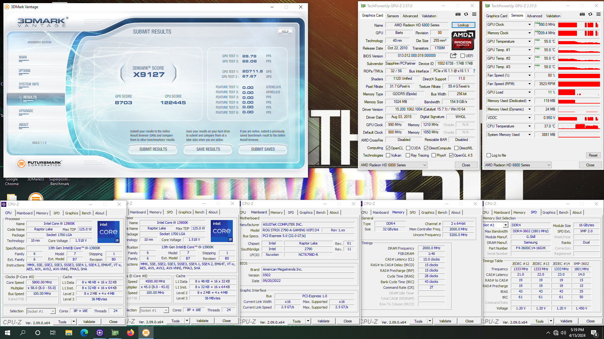The image size is (604, 339).
Task: Click the HELP button in 3DMark Vantage
Action: pos(285,32)
